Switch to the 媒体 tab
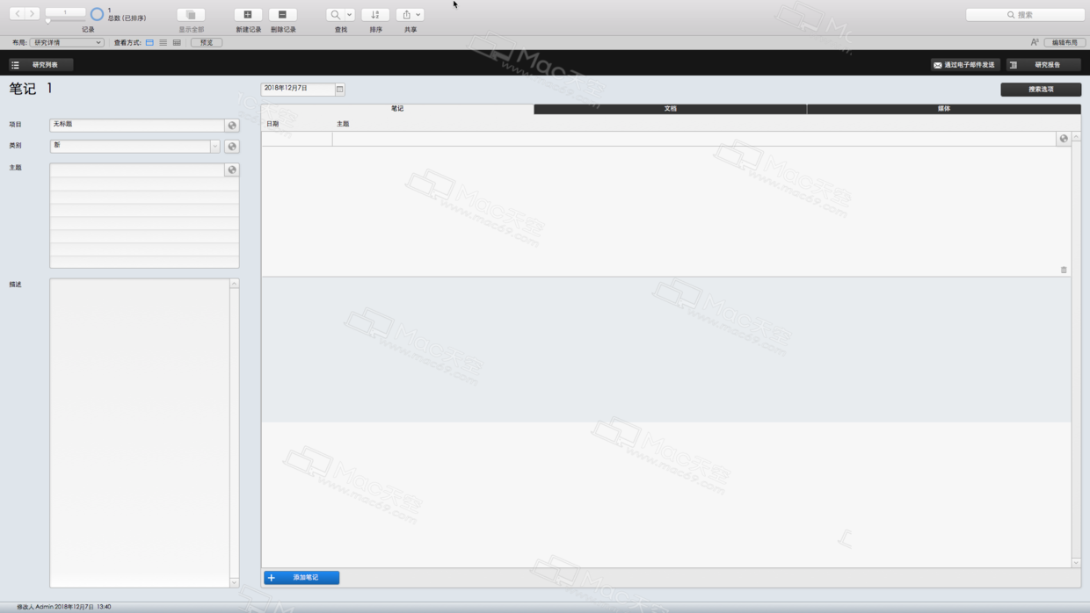Screen dimensions: 1090x613 point(944,109)
